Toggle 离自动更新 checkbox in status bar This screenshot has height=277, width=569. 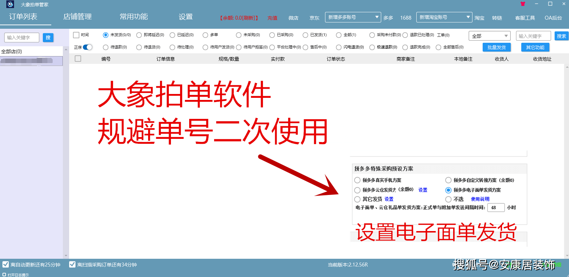[6, 265]
